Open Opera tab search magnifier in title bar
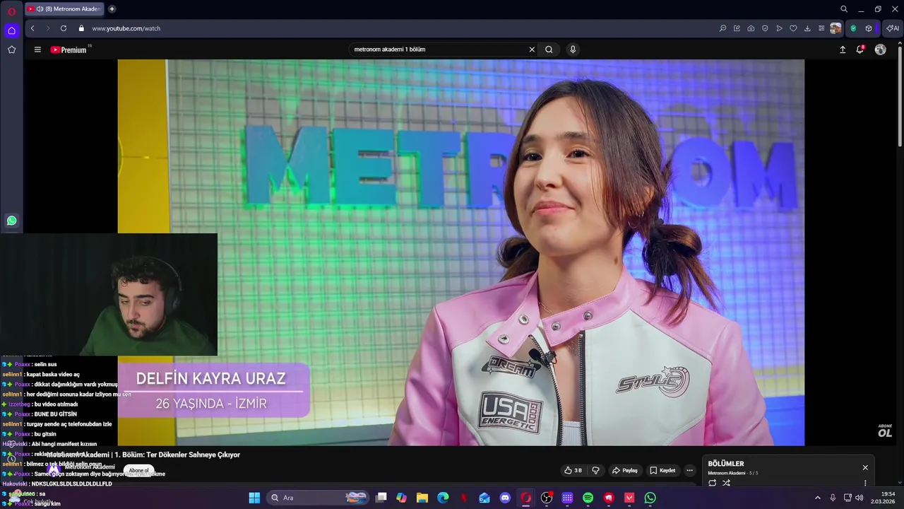Screen dimensions: 904x509 coord(844,9)
